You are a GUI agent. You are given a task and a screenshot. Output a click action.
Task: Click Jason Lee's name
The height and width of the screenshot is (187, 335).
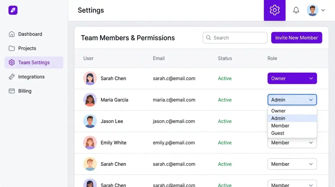(112, 121)
